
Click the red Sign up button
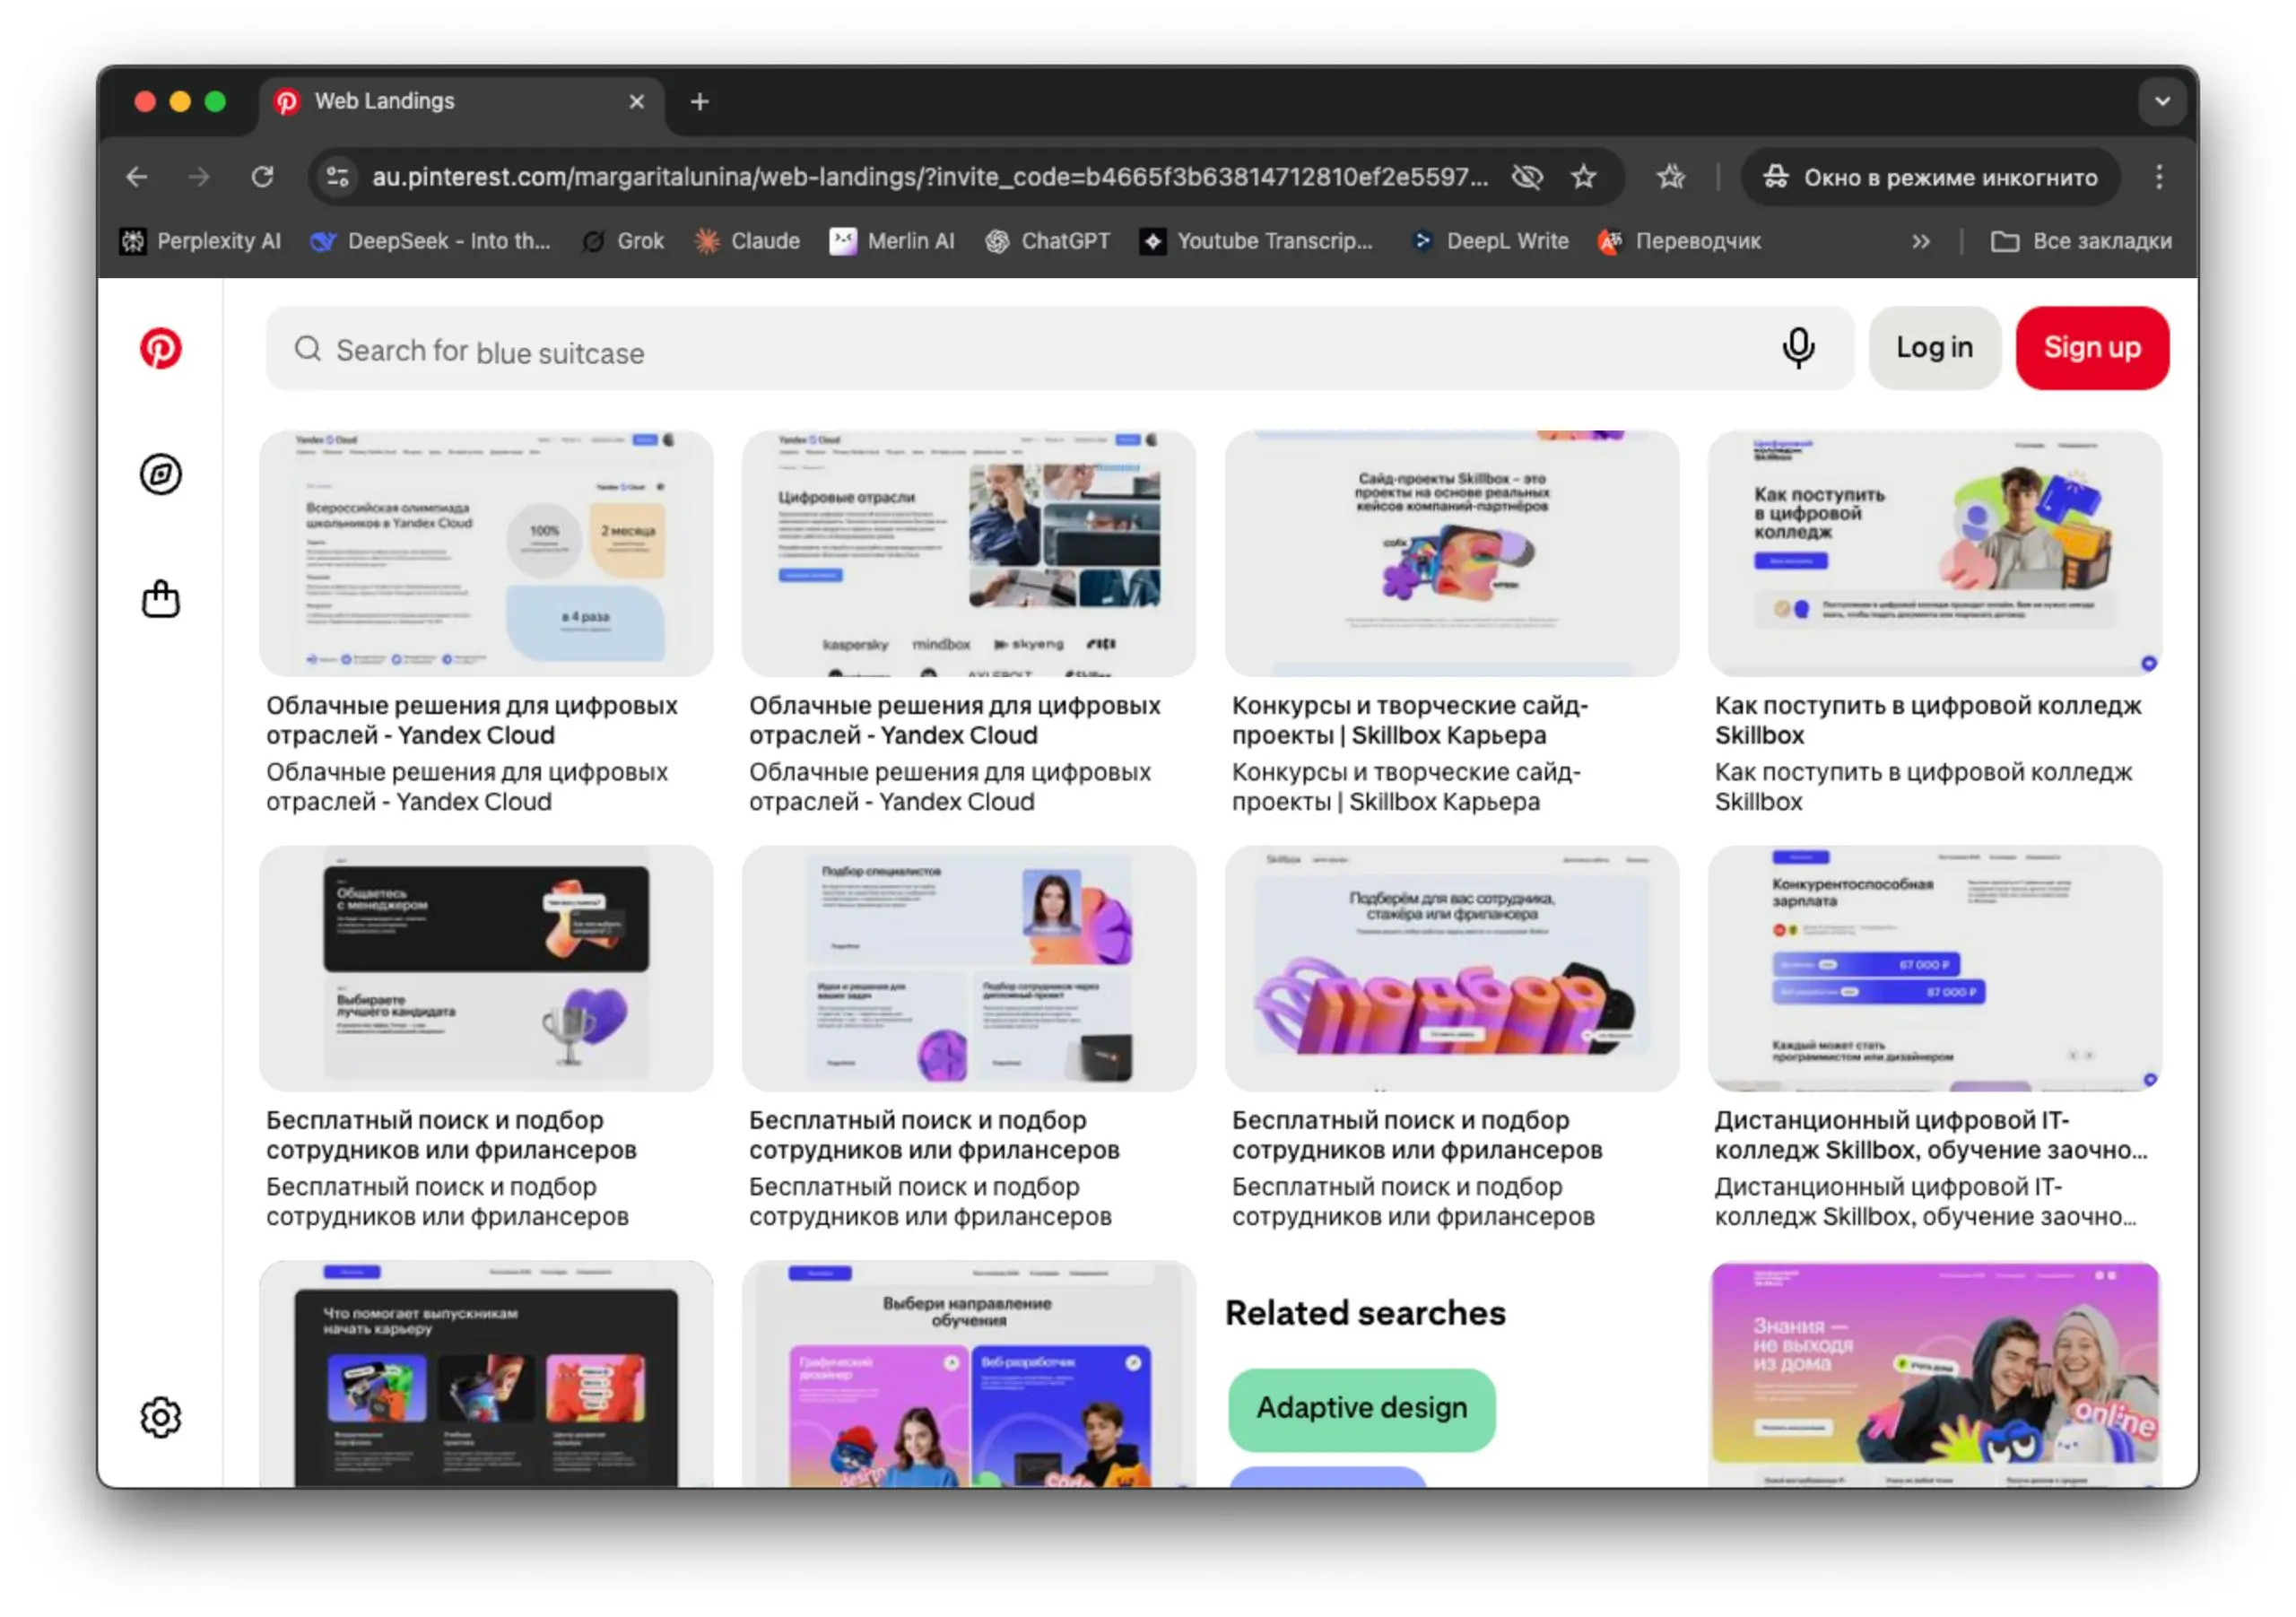coord(2091,348)
